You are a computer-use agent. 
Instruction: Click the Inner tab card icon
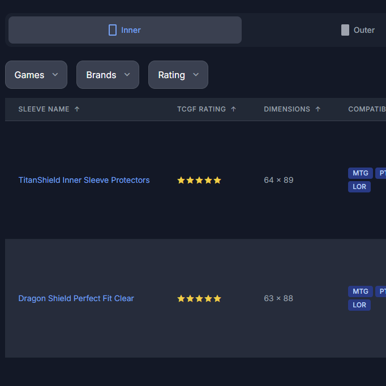113,30
